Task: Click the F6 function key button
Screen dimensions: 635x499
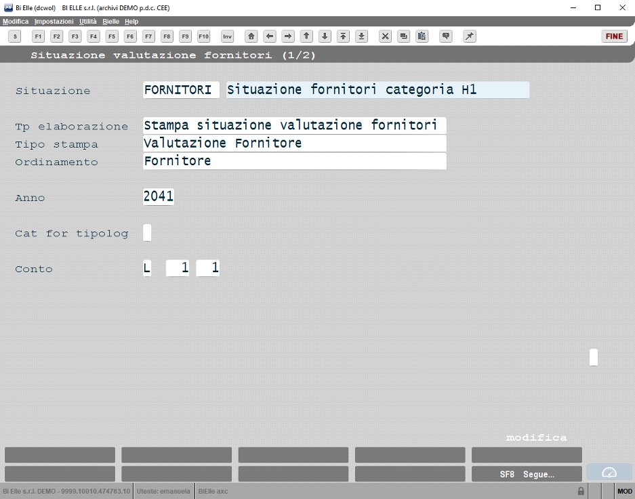Action: [130, 37]
